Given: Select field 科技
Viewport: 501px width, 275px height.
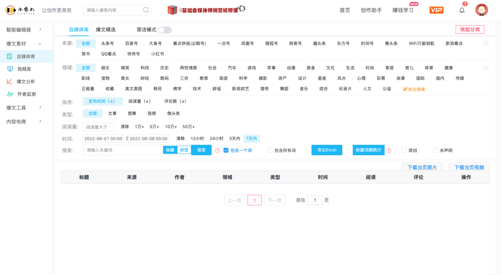Looking at the screenshot, I should tap(145, 68).
